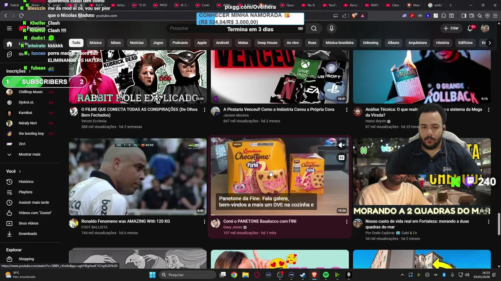Toggle the browser sidebar panel

(464, 16)
